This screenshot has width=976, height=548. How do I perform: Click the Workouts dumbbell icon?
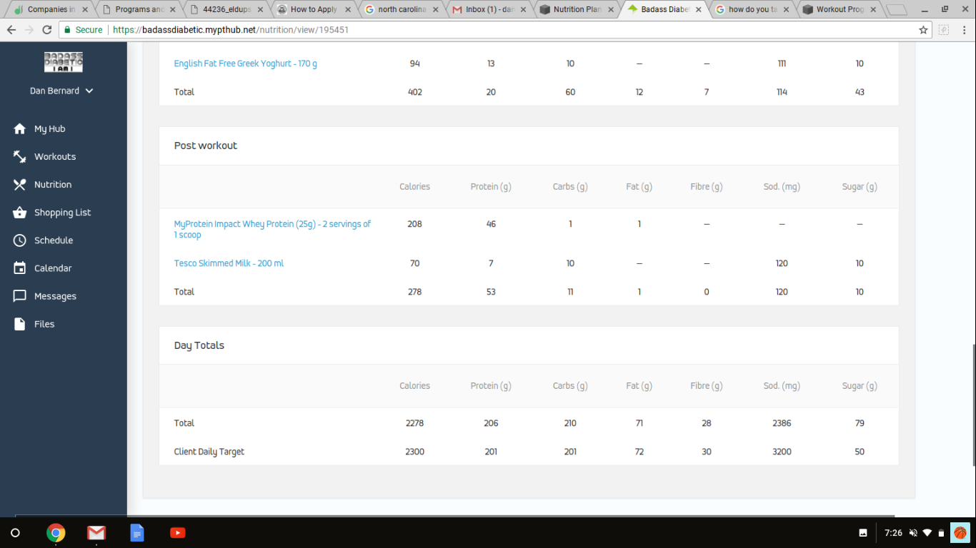[20, 156]
